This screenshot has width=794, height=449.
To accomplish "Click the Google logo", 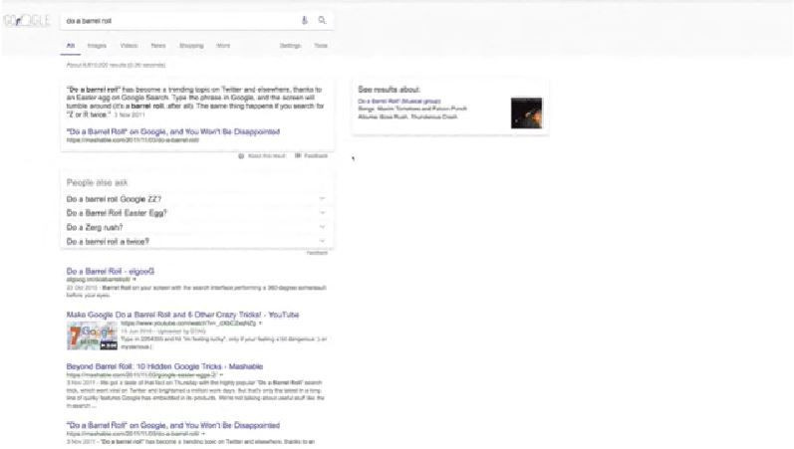I will click(27, 21).
